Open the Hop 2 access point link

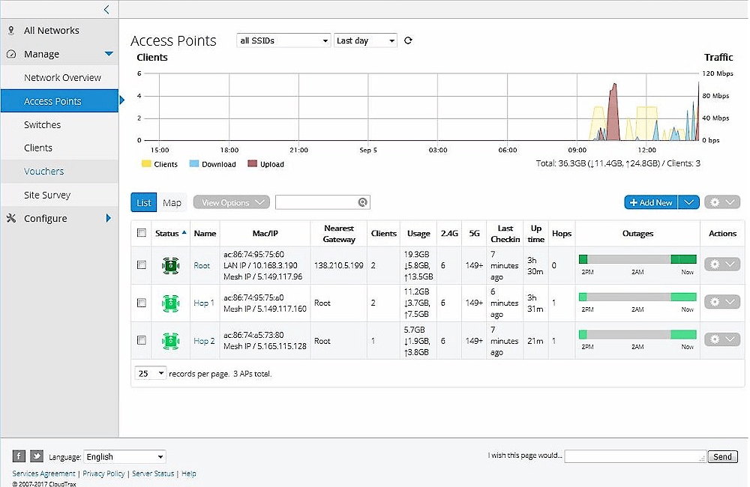[x=204, y=341]
